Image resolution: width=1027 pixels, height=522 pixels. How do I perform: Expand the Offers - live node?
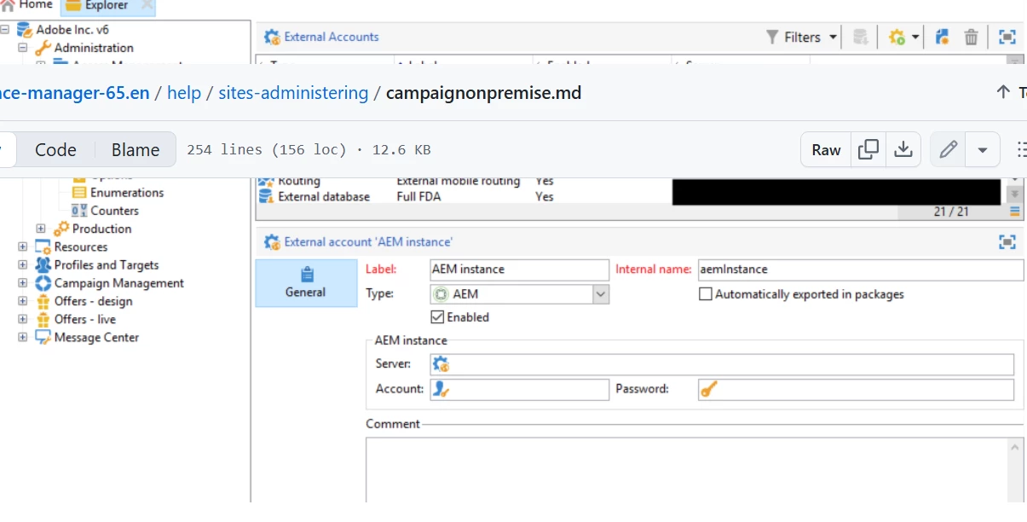coord(23,319)
